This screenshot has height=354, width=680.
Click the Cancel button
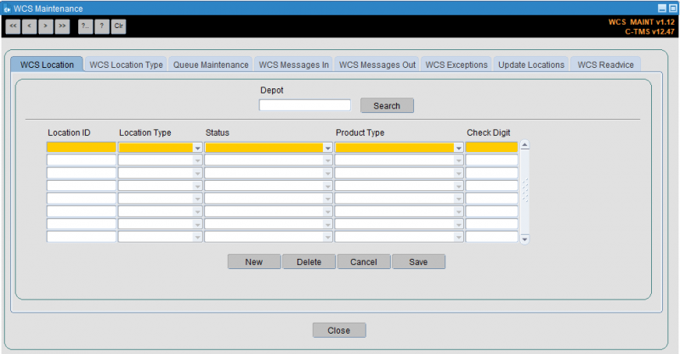pyautogui.click(x=364, y=261)
